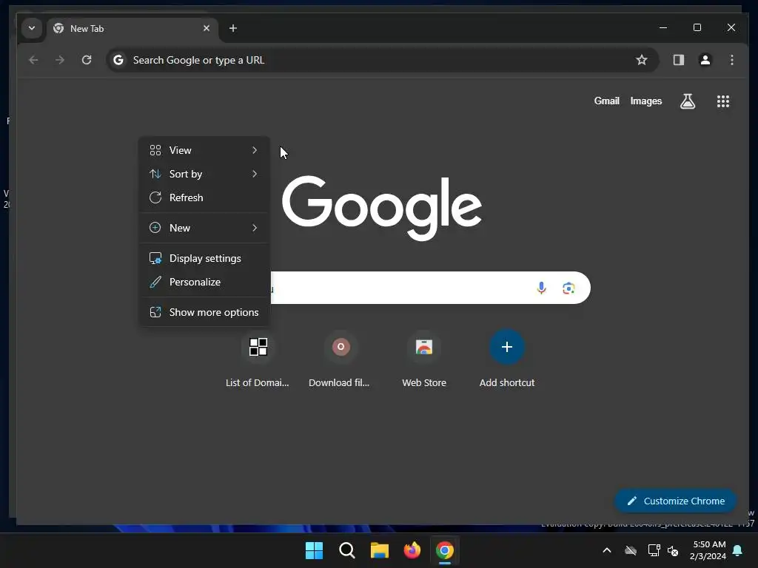Select the New Tab tab

point(133,29)
